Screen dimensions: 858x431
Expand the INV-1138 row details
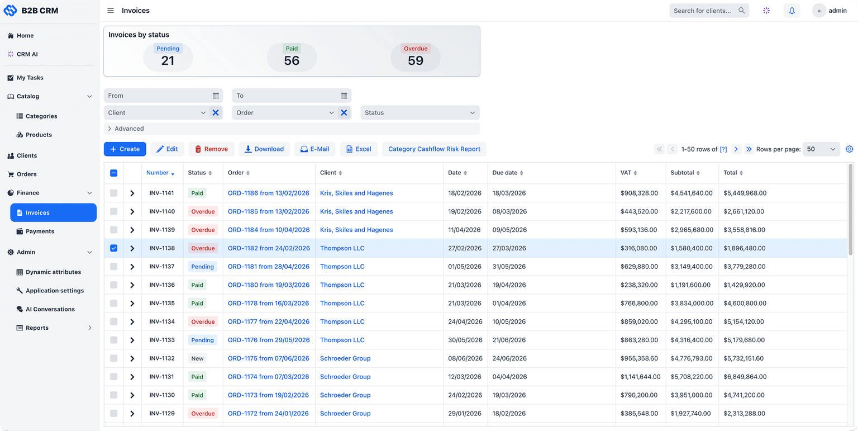click(132, 248)
